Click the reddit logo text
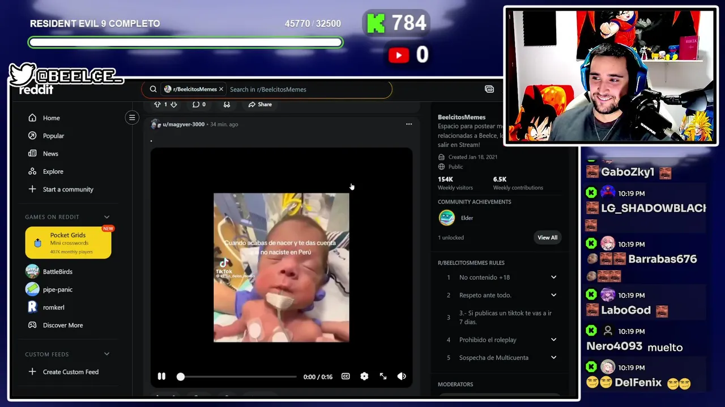This screenshot has height=407, width=725. click(36, 90)
